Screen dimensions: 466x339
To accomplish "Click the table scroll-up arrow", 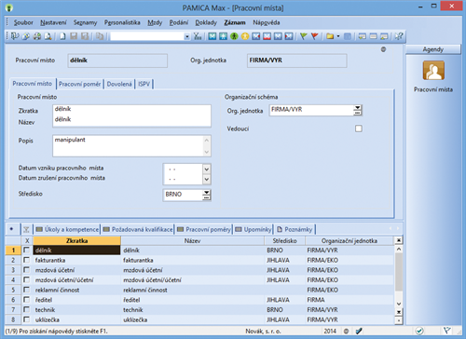I will [x=399, y=249].
